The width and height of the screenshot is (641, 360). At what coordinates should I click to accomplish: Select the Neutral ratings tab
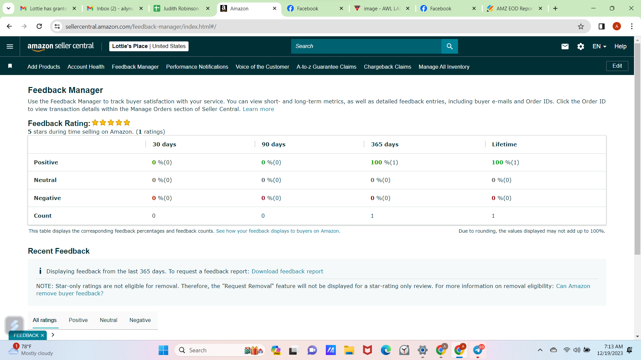point(109,320)
